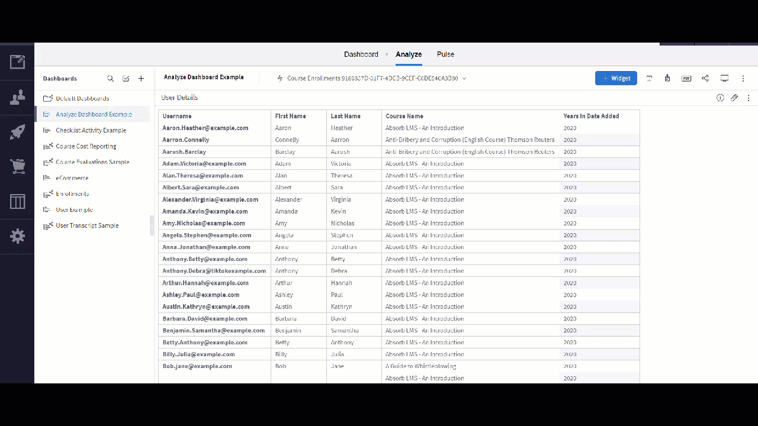The height and width of the screenshot is (426, 758).
Task: Open the paintbrush theme icon
Action: point(667,78)
